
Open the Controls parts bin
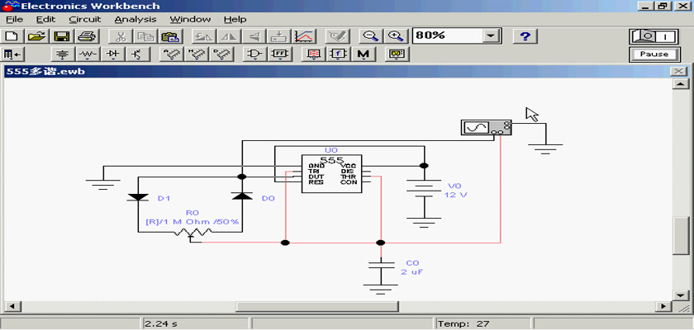point(338,54)
